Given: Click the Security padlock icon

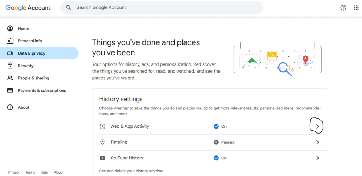Looking at the screenshot, I should (10, 66).
